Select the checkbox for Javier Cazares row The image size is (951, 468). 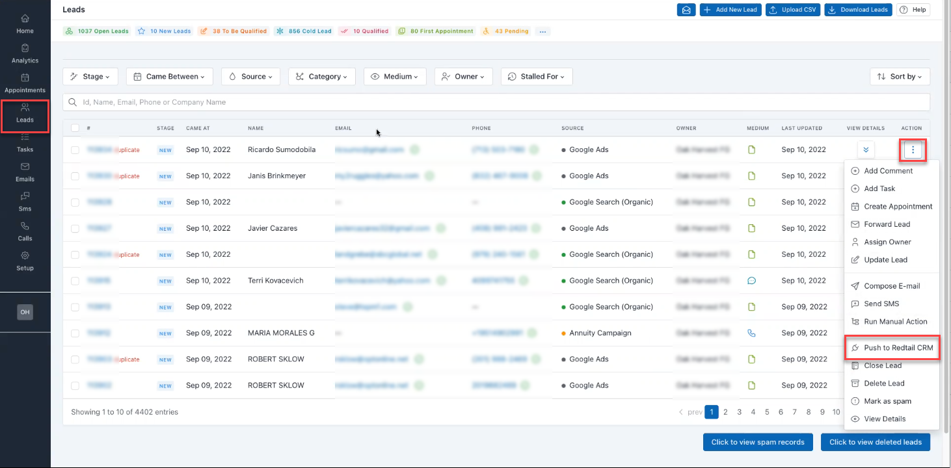click(x=75, y=229)
